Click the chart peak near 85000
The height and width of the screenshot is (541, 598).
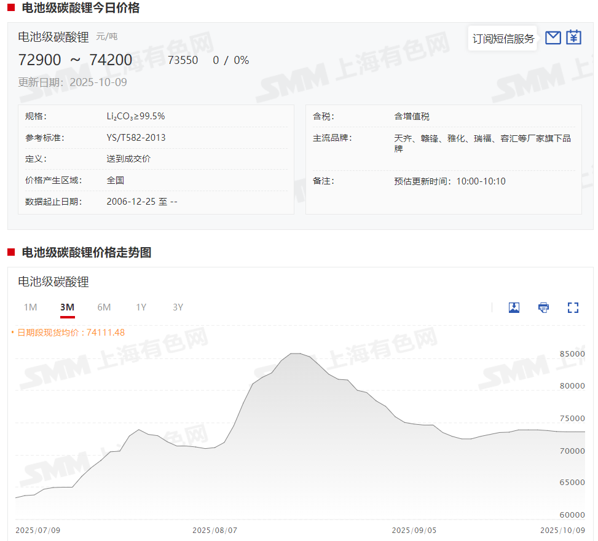(x=295, y=353)
